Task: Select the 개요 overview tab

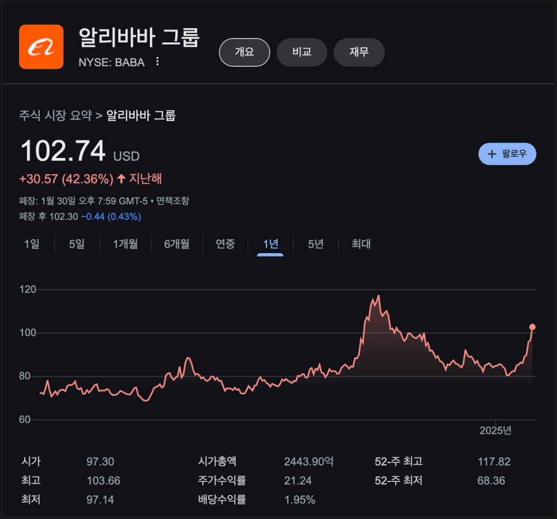Action: (x=244, y=52)
